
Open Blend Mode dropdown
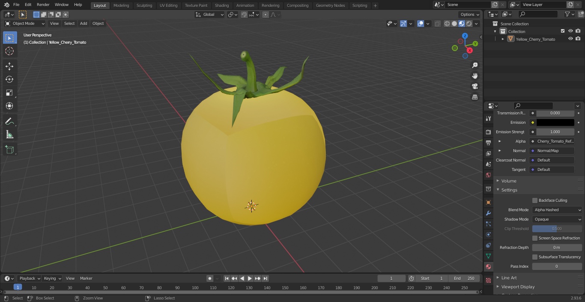[x=557, y=210]
